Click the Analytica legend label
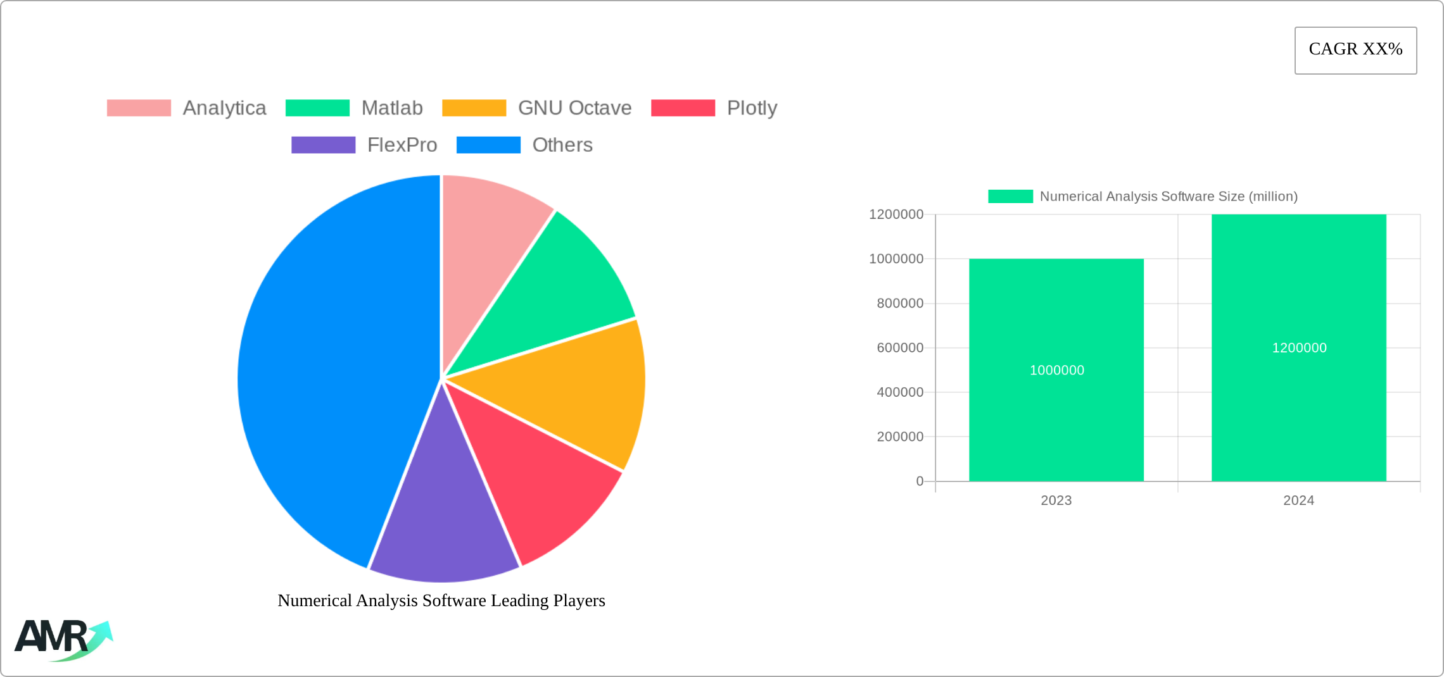The height and width of the screenshot is (677, 1444). (x=224, y=108)
